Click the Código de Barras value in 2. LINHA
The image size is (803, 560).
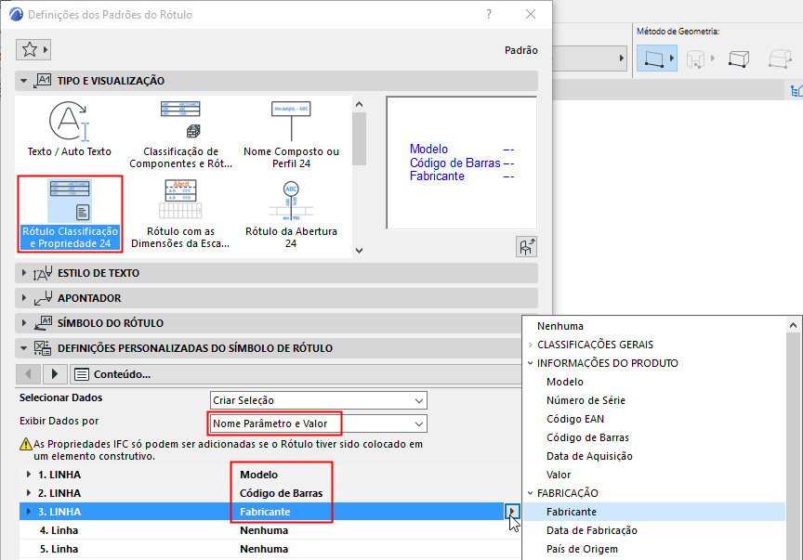[282, 493]
